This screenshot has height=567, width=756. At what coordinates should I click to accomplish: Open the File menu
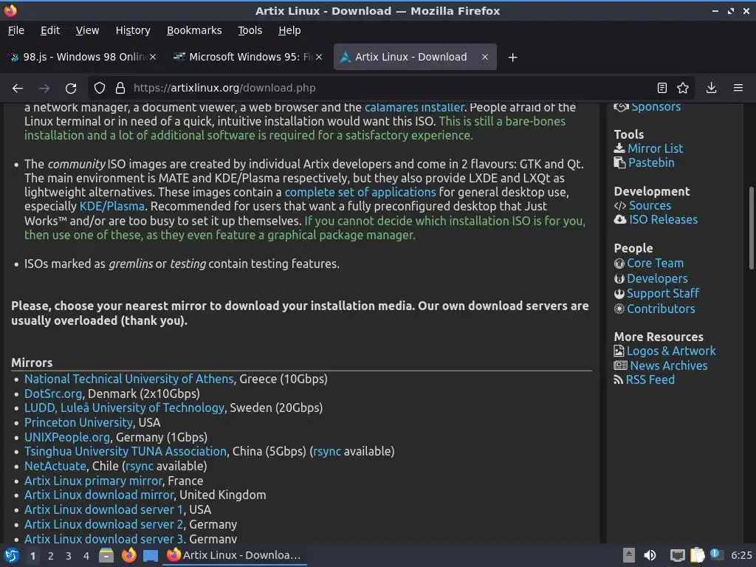click(x=16, y=30)
